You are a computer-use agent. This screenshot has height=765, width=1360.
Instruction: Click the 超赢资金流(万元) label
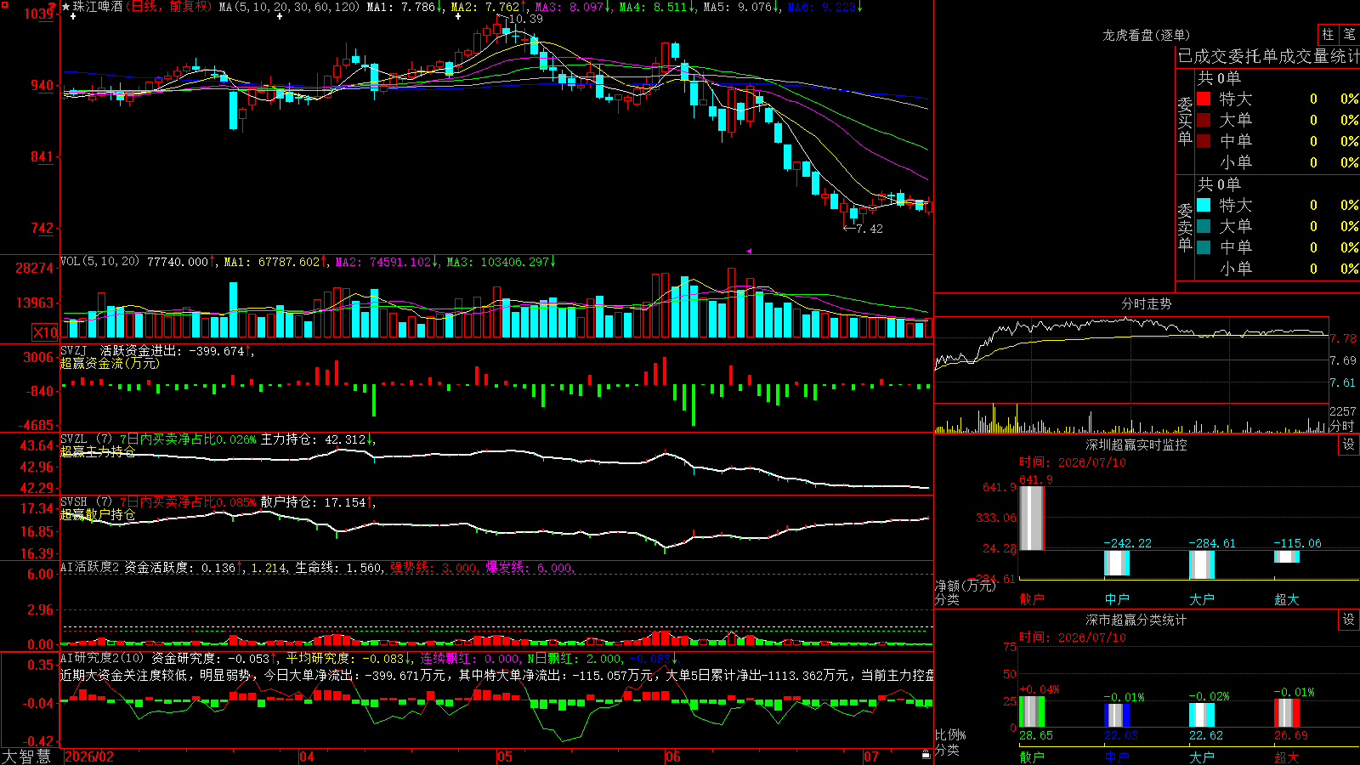click(x=110, y=363)
